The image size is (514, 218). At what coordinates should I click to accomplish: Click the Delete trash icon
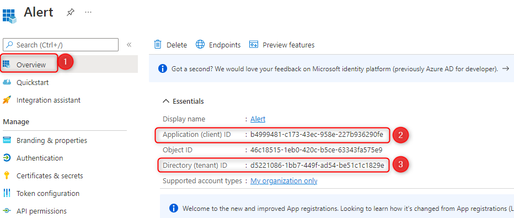click(x=158, y=45)
